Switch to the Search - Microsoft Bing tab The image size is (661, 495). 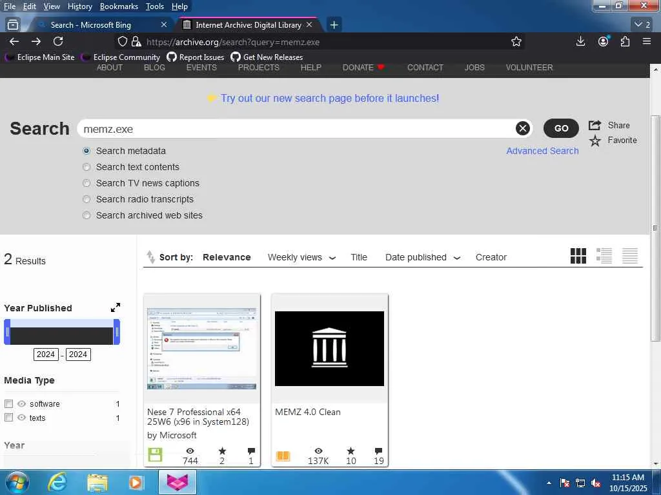click(90, 25)
